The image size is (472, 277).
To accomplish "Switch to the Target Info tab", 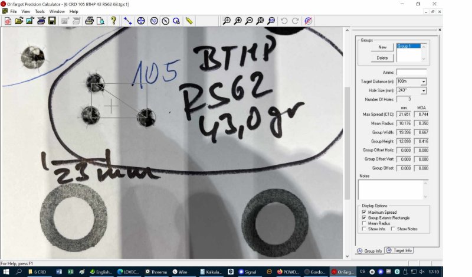I will (x=400, y=251).
